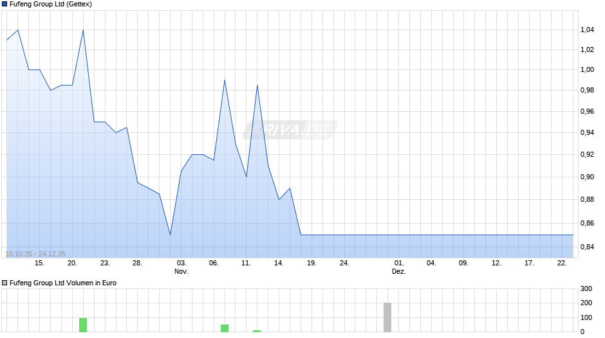Click the 300 volume axis label
Image resolution: width=605 pixels, height=338 pixels.
point(586,289)
